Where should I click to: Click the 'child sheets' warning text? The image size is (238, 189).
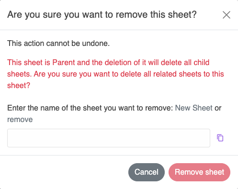click(202, 62)
